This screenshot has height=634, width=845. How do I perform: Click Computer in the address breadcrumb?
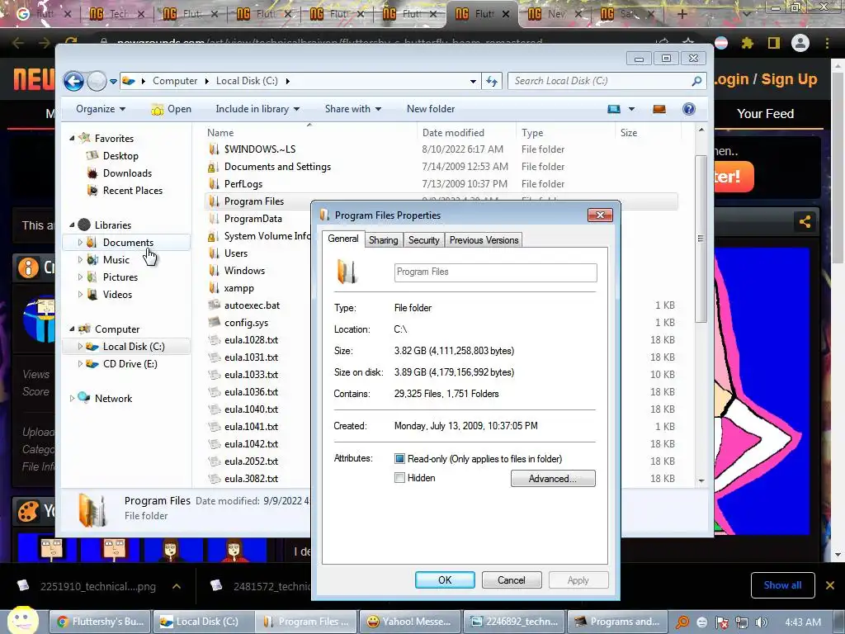point(175,81)
